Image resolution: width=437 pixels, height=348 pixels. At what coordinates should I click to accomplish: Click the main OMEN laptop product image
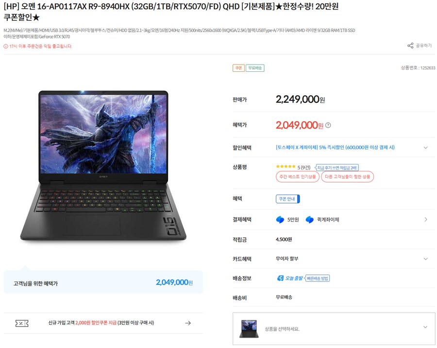pyautogui.click(x=103, y=166)
